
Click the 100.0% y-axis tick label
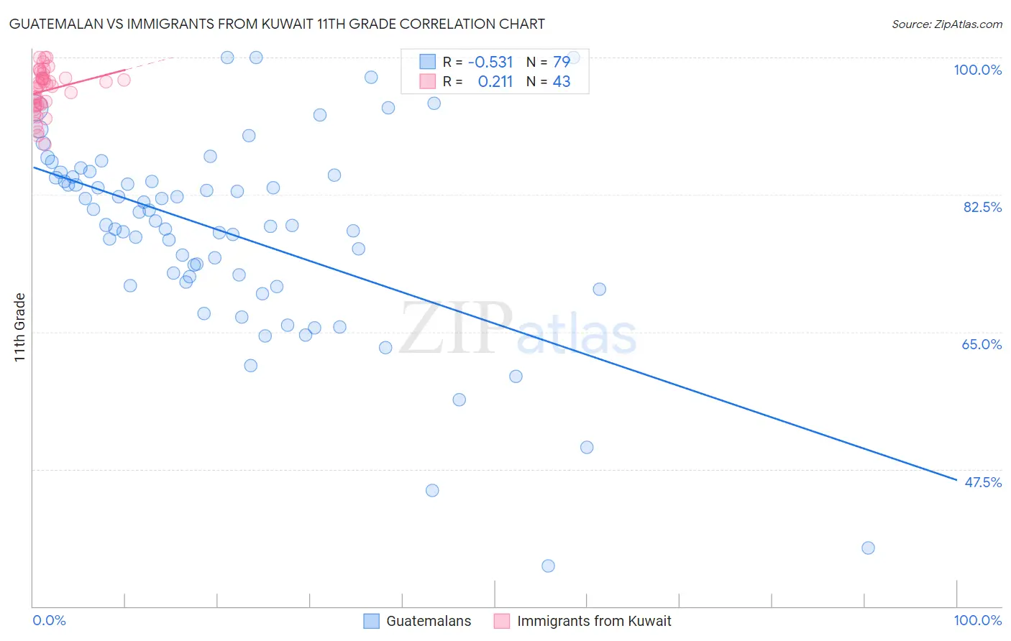[x=977, y=70]
